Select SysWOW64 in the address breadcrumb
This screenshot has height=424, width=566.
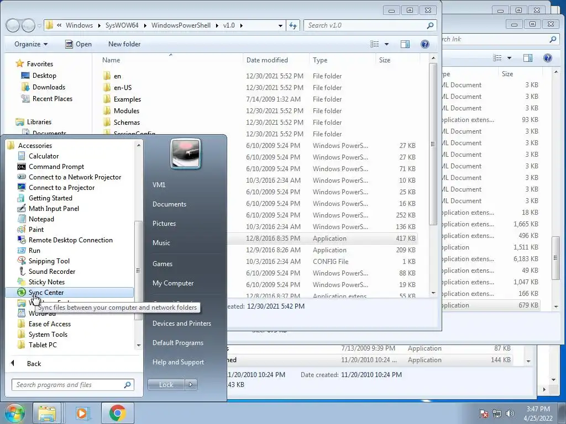[122, 25]
